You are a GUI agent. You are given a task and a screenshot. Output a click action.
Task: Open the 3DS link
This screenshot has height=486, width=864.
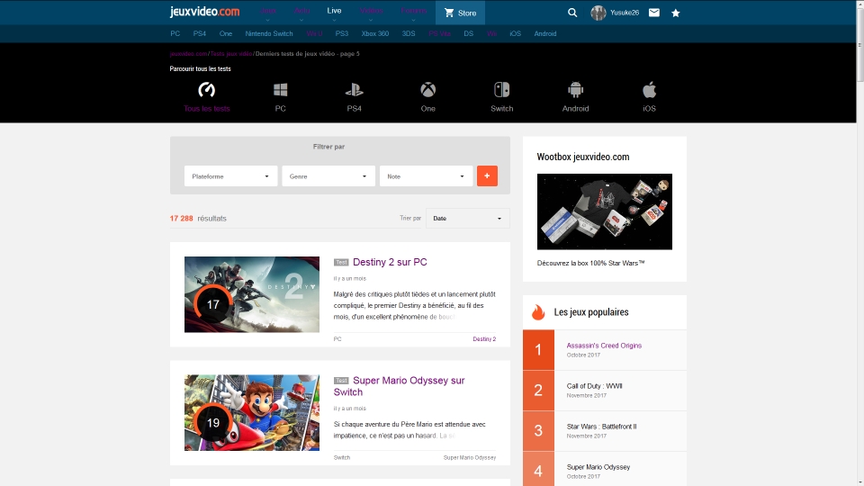coord(409,33)
